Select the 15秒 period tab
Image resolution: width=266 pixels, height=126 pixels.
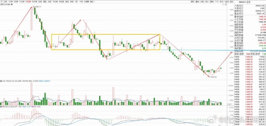click(x=81, y=2)
